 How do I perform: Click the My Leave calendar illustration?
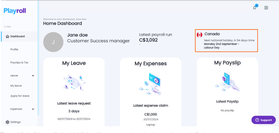click(74, 82)
